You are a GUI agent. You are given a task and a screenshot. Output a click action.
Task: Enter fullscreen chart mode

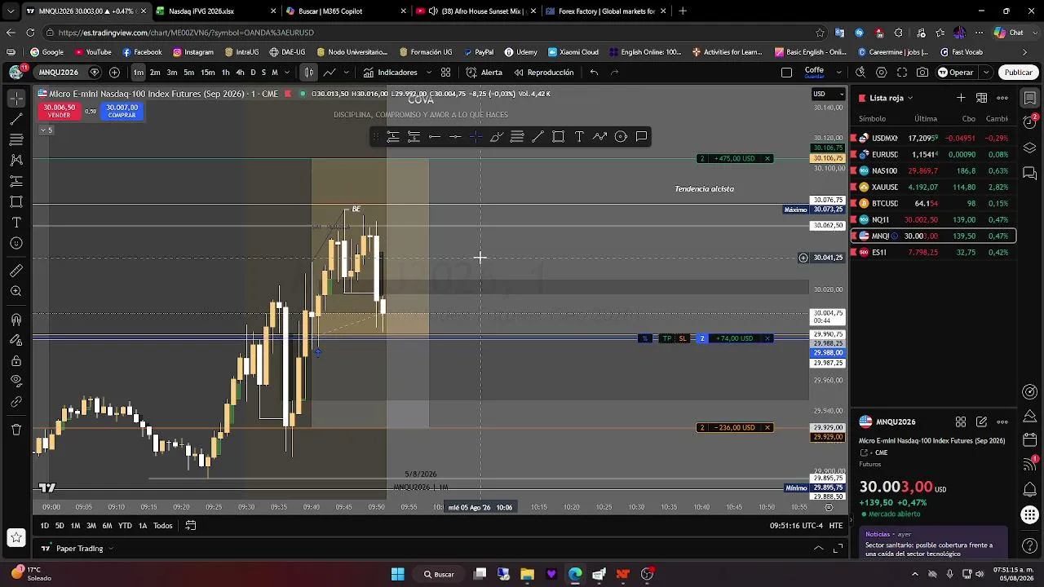[x=901, y=72]
